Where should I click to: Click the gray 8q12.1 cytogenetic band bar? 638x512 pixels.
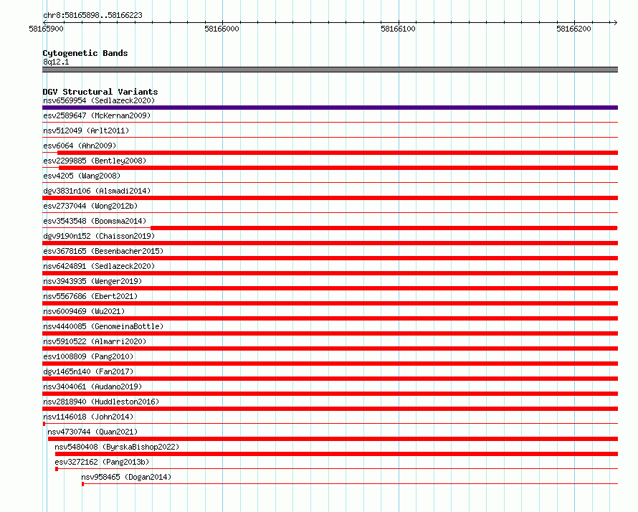[x=330, y=70]
